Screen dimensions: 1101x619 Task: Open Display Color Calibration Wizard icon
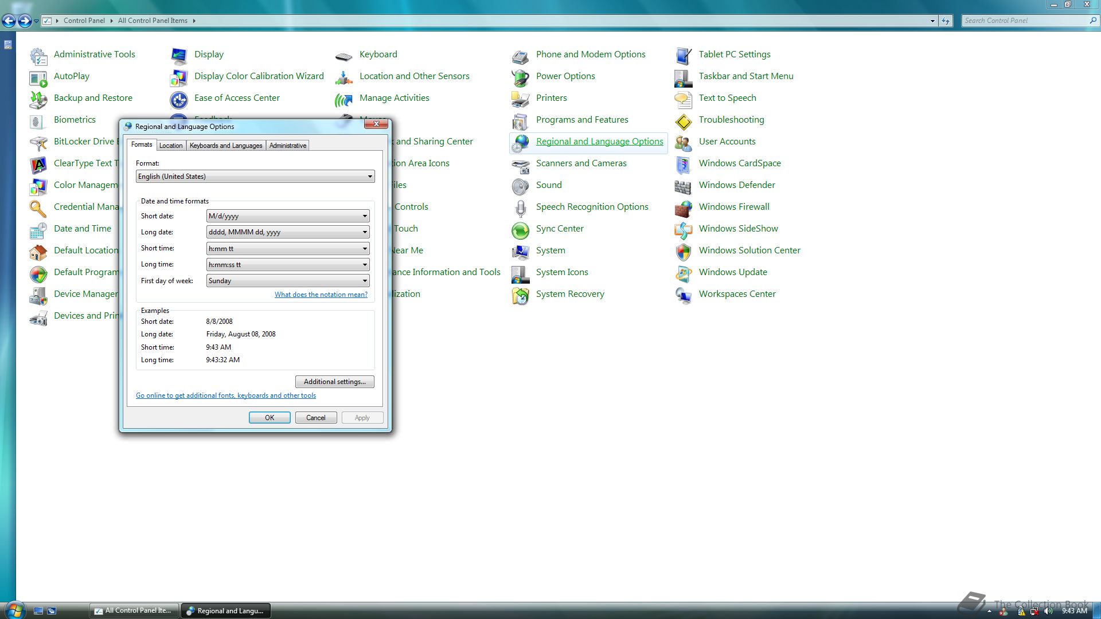(179, 78)
